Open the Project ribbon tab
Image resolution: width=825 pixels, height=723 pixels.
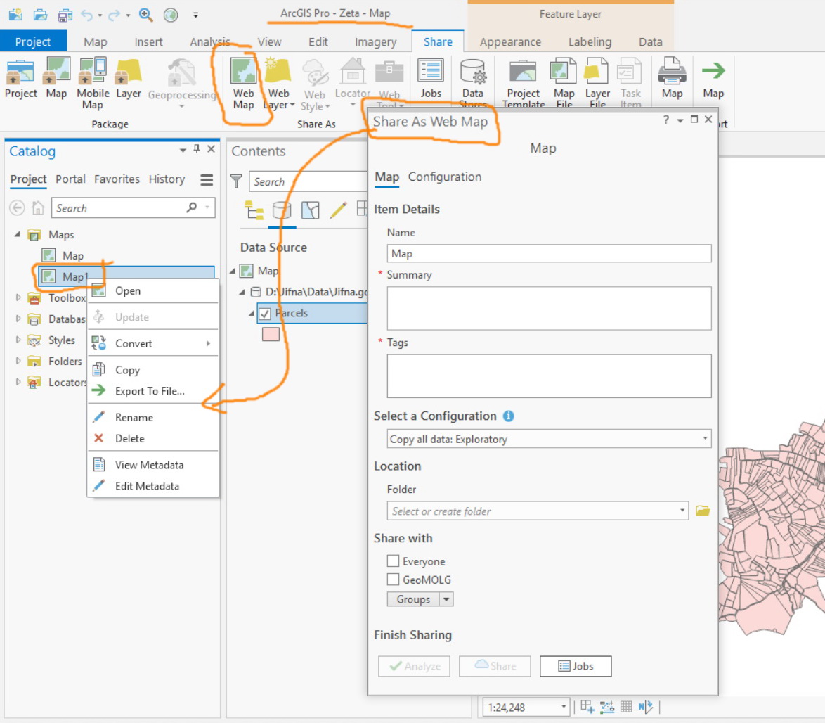point(32,41)
